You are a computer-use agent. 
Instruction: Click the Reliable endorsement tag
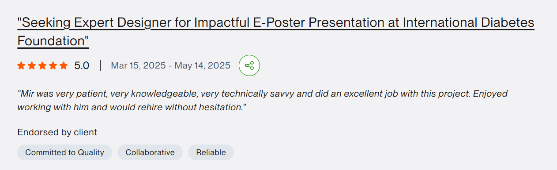(x=211, y=152)
